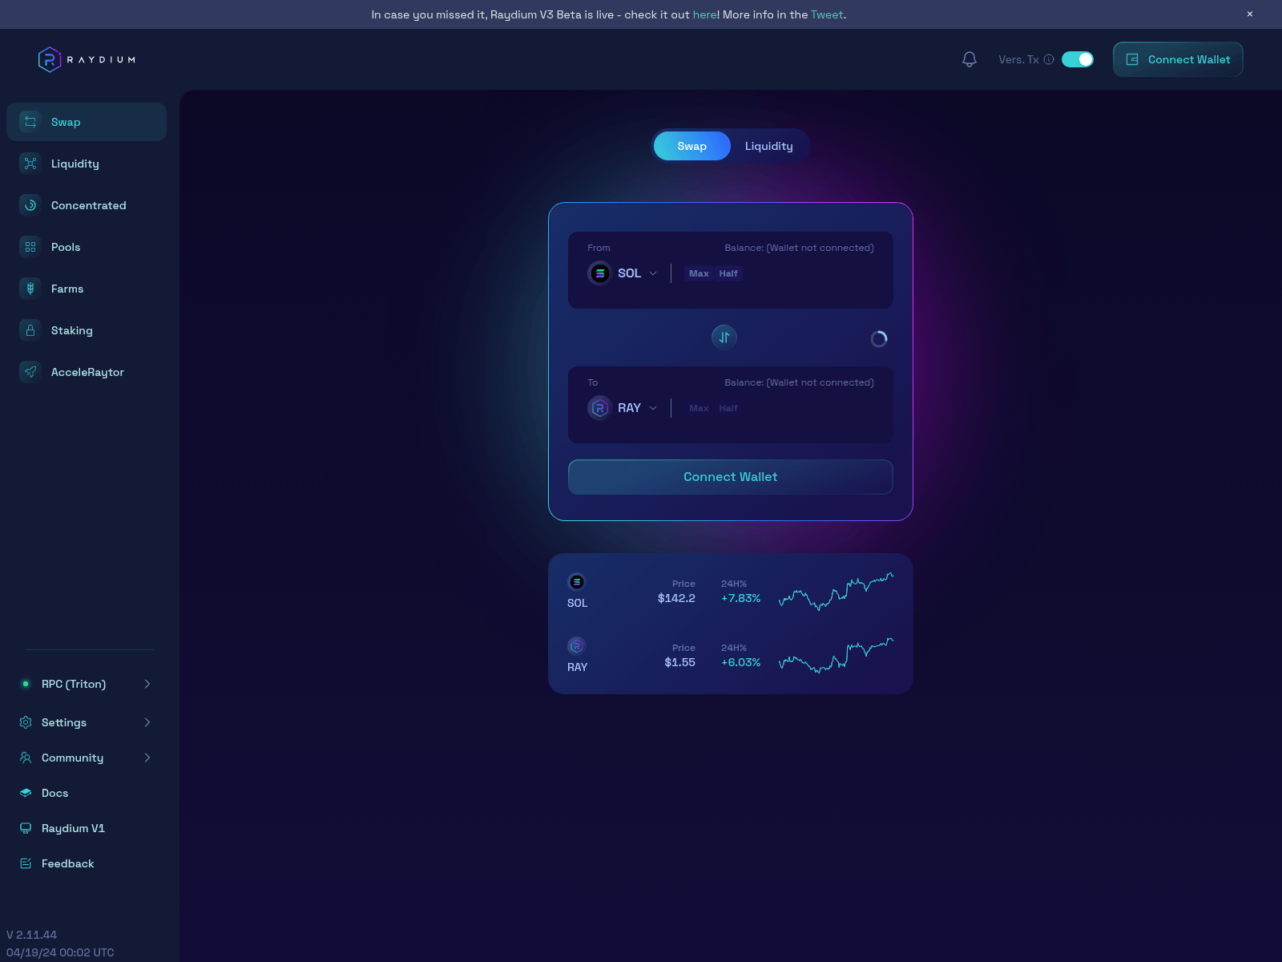This screenshot has height=962, width=1282.
Task: Toggle Versioned Tx switch
Action: click(x=1078, y=59)
